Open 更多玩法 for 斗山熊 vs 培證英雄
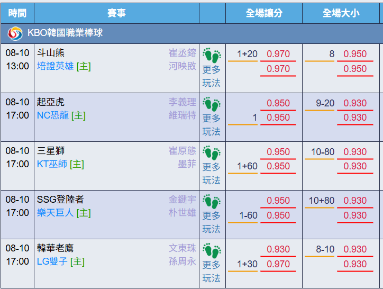The width and height of the screenshot is (383, 289). click(212, 76)
